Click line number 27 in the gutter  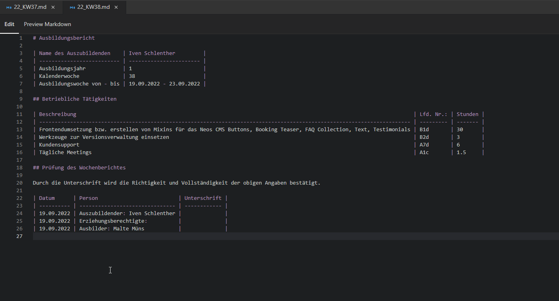[19, 236]
